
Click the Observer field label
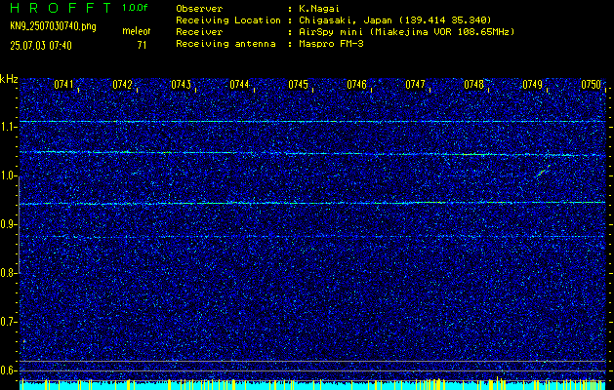[x=199, y=8]
